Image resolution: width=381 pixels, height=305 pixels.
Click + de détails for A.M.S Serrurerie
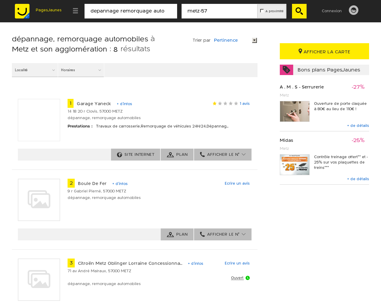358,126
